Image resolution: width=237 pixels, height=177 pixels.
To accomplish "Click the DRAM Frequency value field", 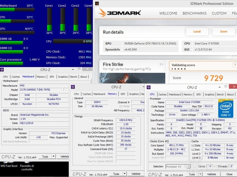I will click(x=126, y=120).
